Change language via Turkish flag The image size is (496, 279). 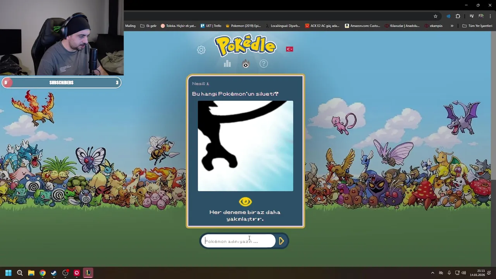pyautogui.click(x=289, y=49)
